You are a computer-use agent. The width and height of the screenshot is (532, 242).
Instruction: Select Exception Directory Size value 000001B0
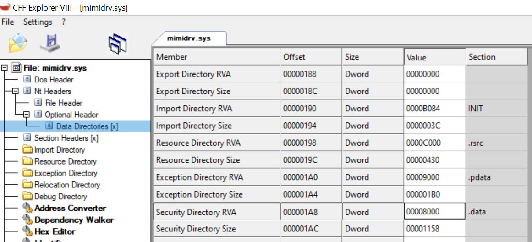point(434,194)
